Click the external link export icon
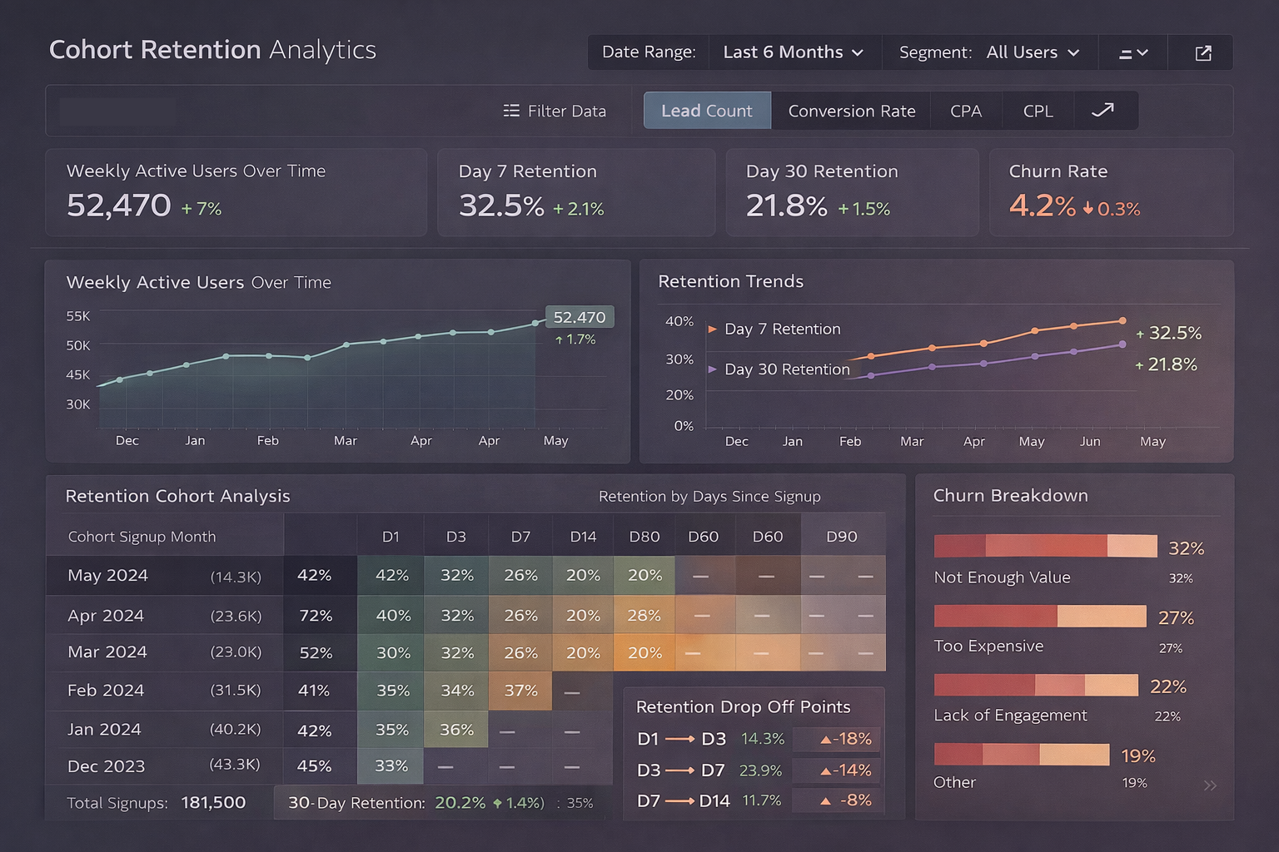The image size is (1279, 852). (1202, 53)
